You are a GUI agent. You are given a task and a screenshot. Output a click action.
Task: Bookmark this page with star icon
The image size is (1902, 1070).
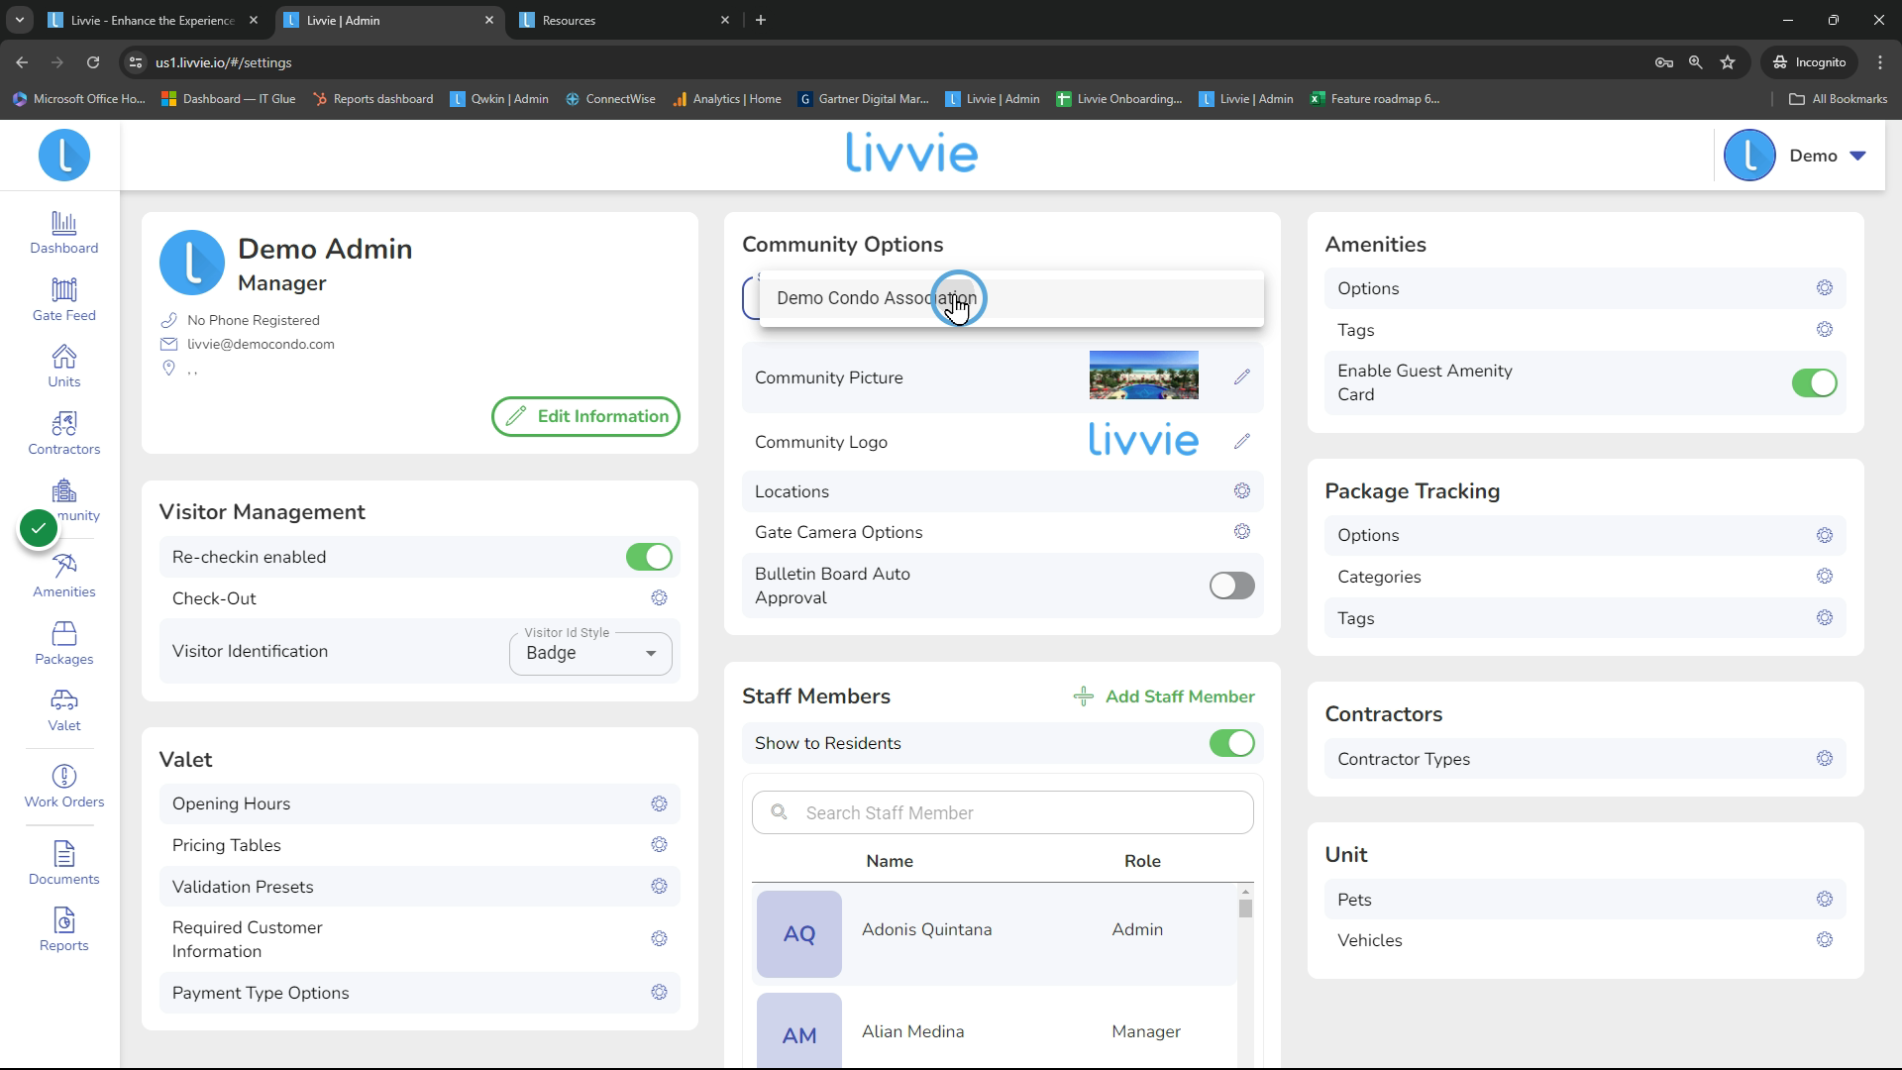coord(1728,62)
